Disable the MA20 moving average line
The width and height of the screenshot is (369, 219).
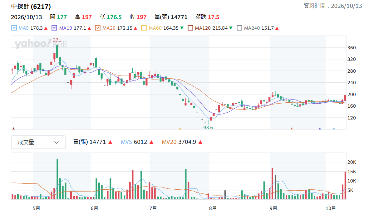point(98,28)
